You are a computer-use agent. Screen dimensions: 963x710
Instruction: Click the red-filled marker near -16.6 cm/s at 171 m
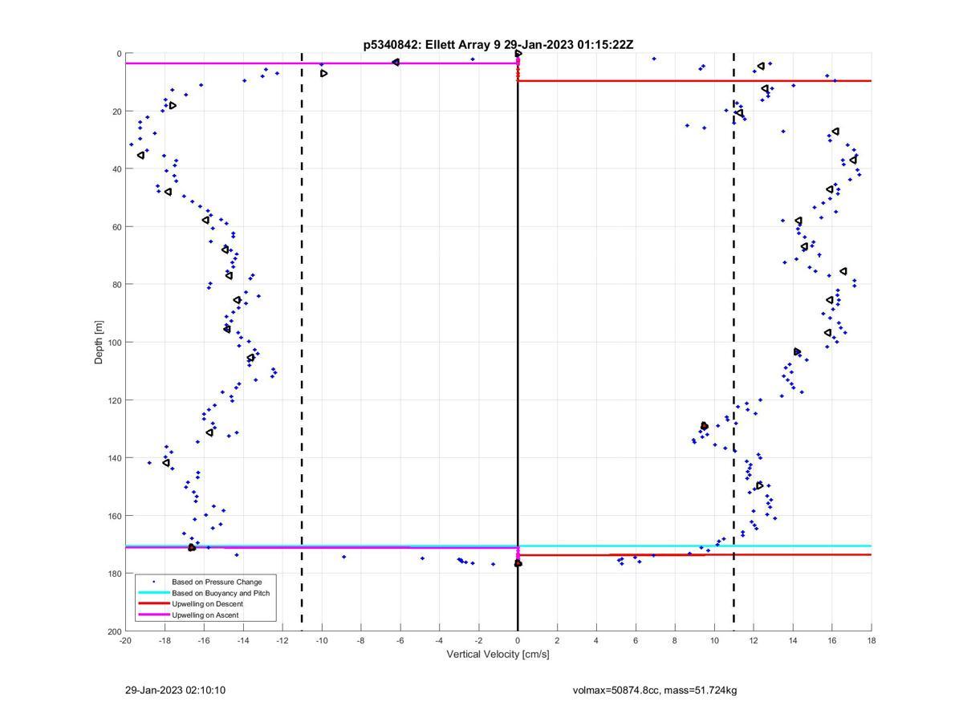pos(192,547)
